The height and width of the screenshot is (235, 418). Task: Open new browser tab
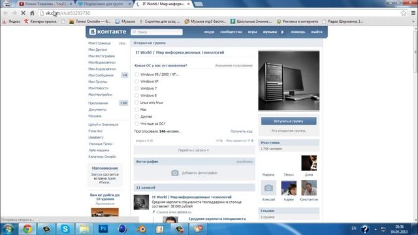(199, 4)
